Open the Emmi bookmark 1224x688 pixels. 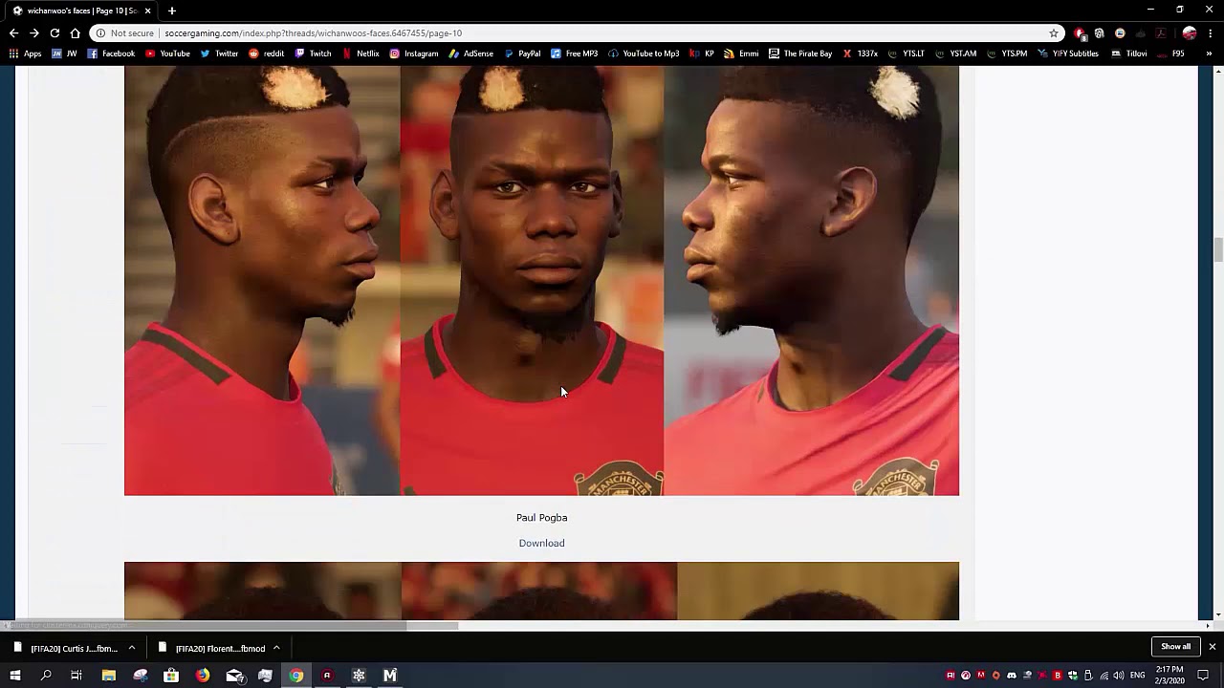tap(741, 54)
